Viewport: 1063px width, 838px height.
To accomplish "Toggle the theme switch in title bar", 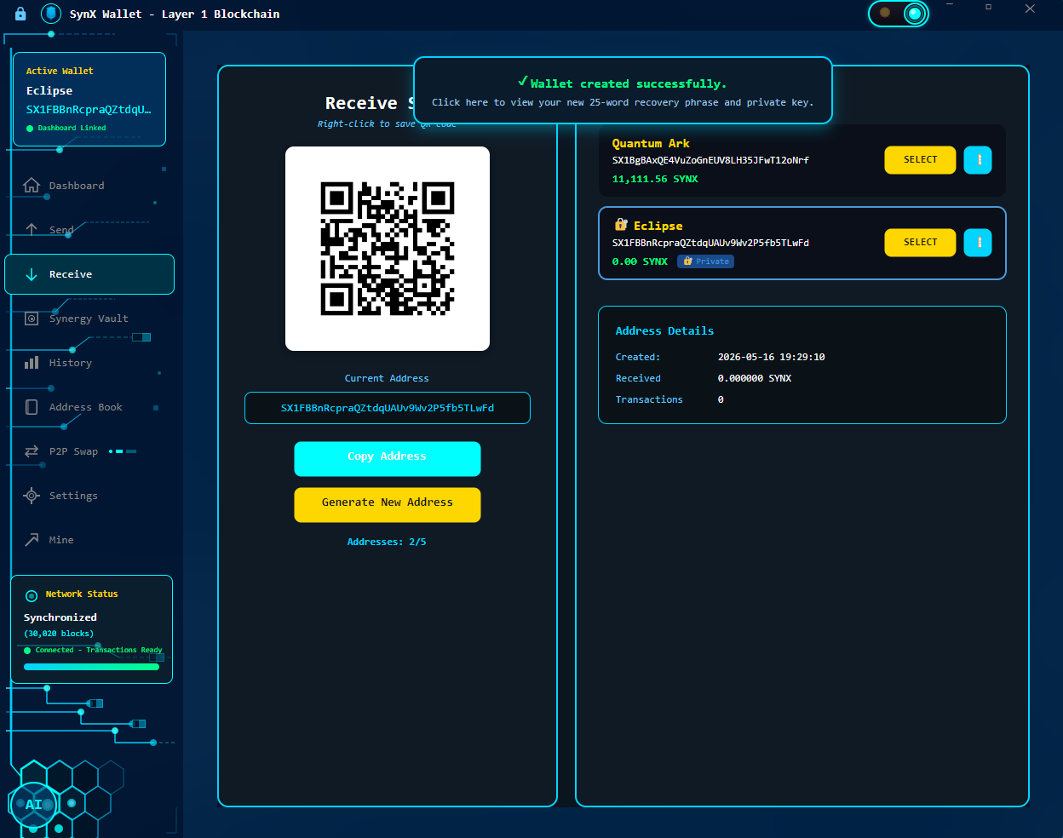I will click(x=899, y=13).
